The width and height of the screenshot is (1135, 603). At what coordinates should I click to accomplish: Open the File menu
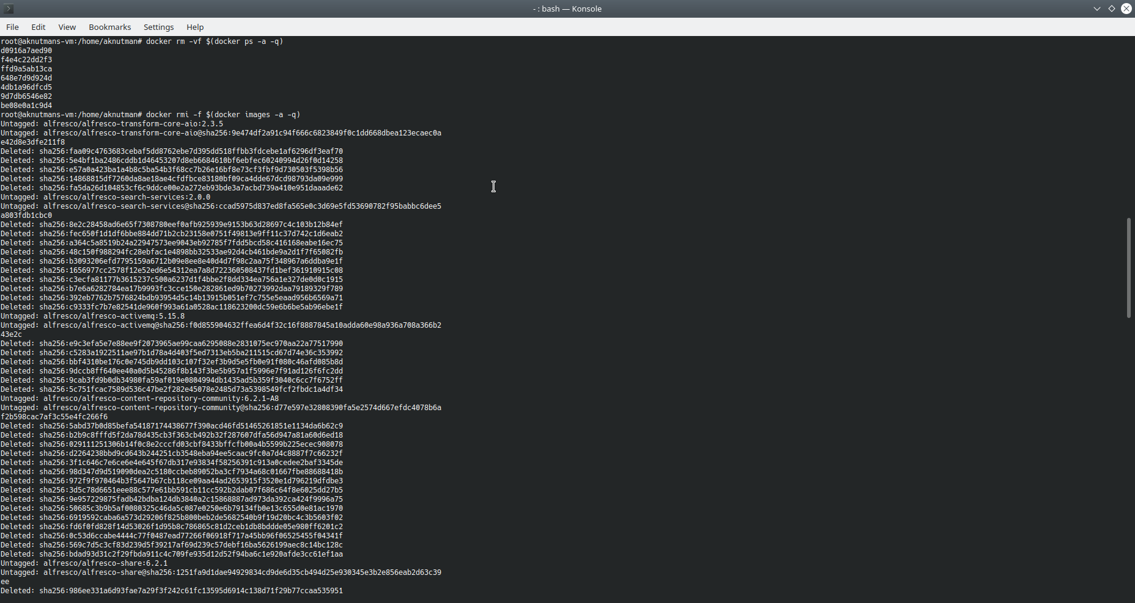point(12,27)
